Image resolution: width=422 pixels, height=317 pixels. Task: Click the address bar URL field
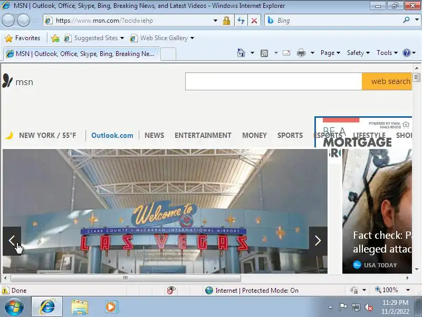129,21
